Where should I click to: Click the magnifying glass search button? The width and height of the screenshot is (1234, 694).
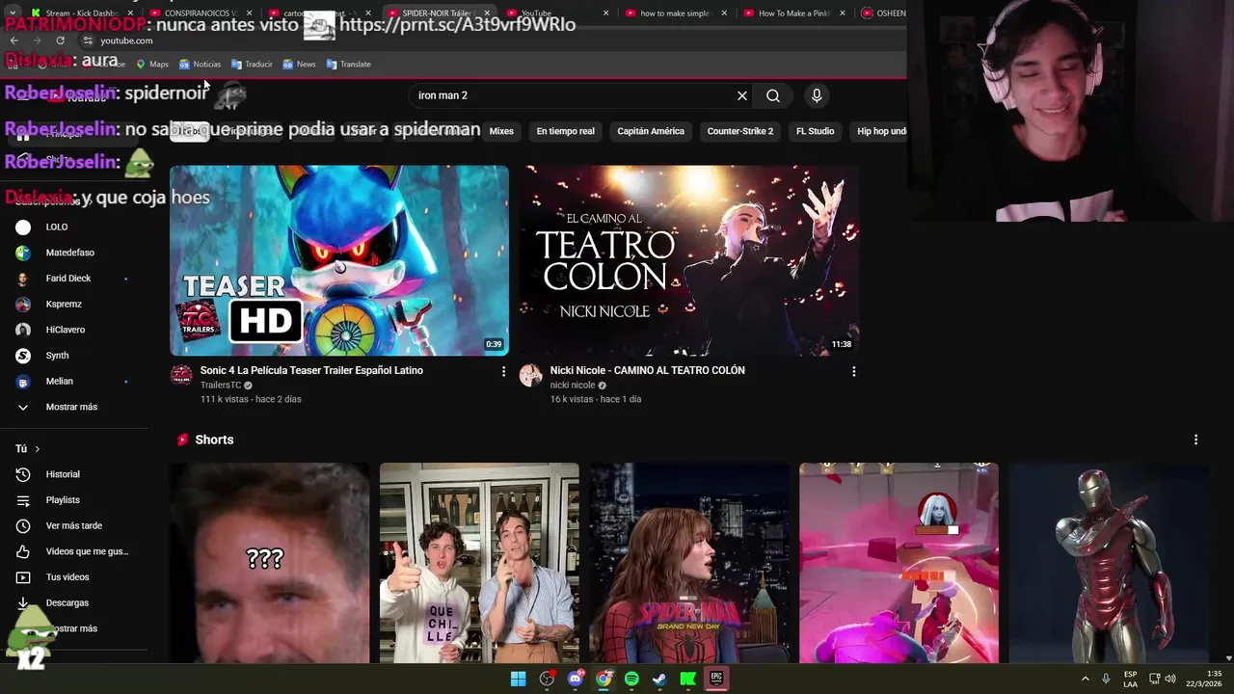tap(773, 95)
